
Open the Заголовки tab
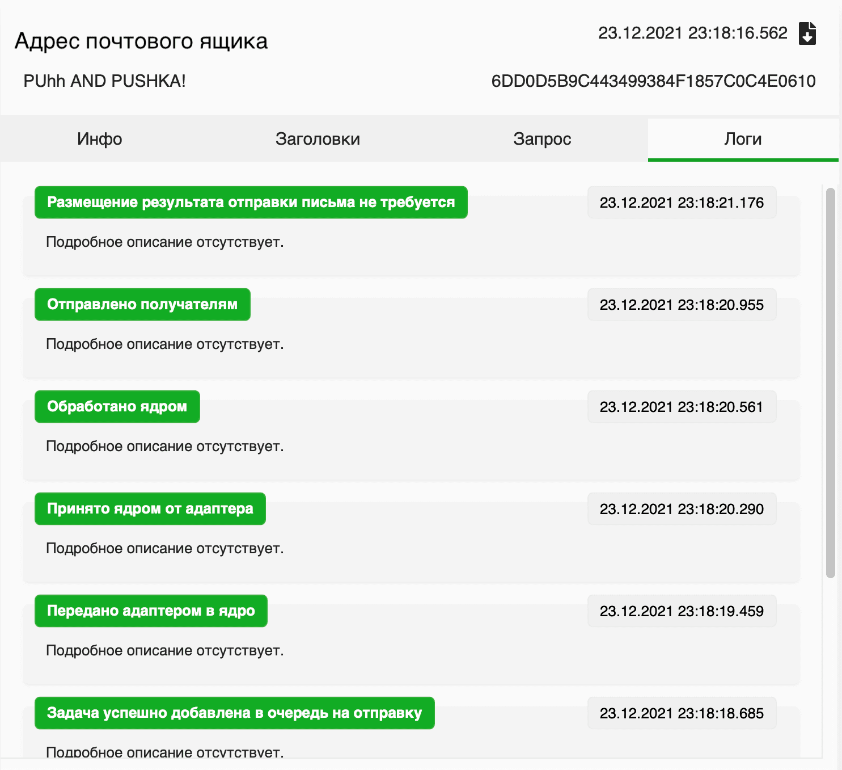click(318, 139)
